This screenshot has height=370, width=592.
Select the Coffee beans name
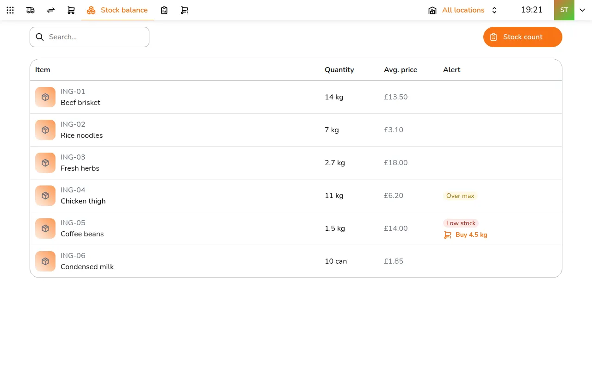[x=82, y=234]
